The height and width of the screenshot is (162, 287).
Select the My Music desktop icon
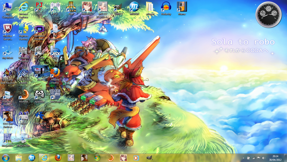8,52
